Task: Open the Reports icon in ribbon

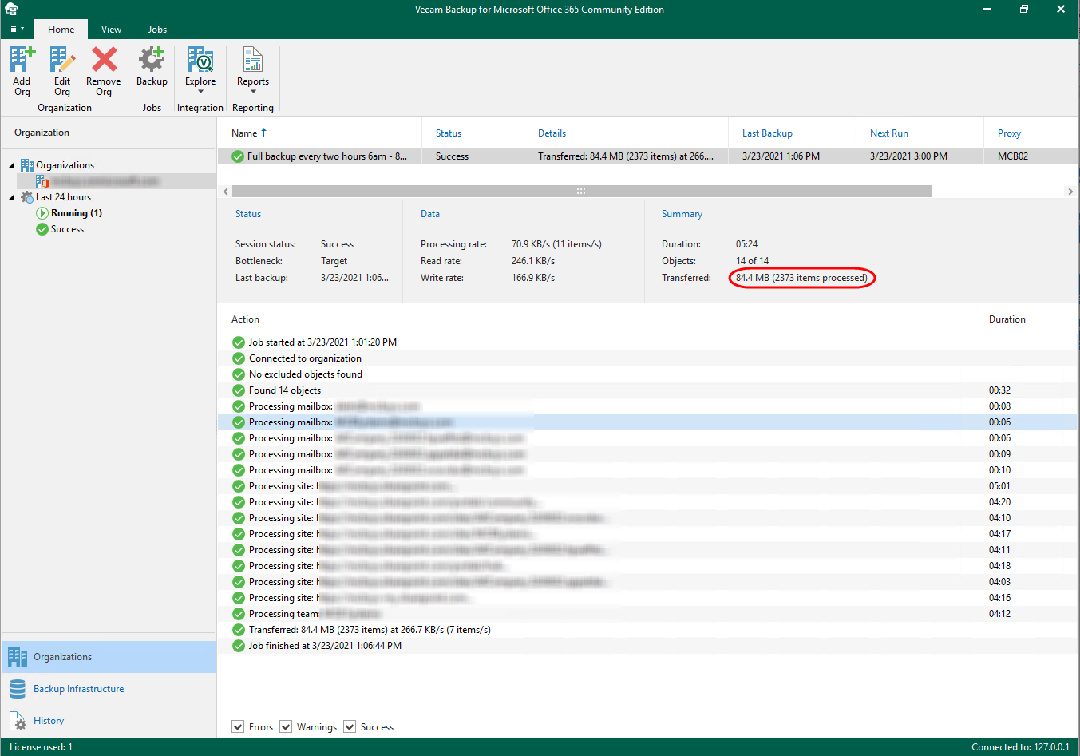Action: pos(253,60)
